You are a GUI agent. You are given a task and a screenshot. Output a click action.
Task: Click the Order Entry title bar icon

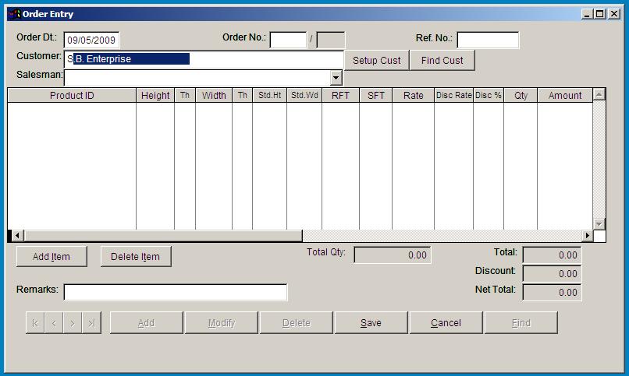point(13,13)
